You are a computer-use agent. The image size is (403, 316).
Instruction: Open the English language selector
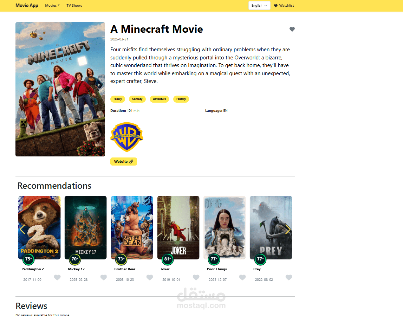[259, 5]
